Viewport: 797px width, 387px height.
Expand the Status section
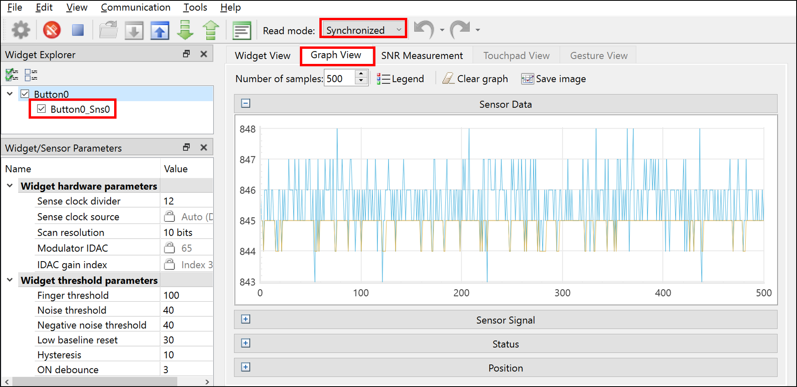click(246, 343)
